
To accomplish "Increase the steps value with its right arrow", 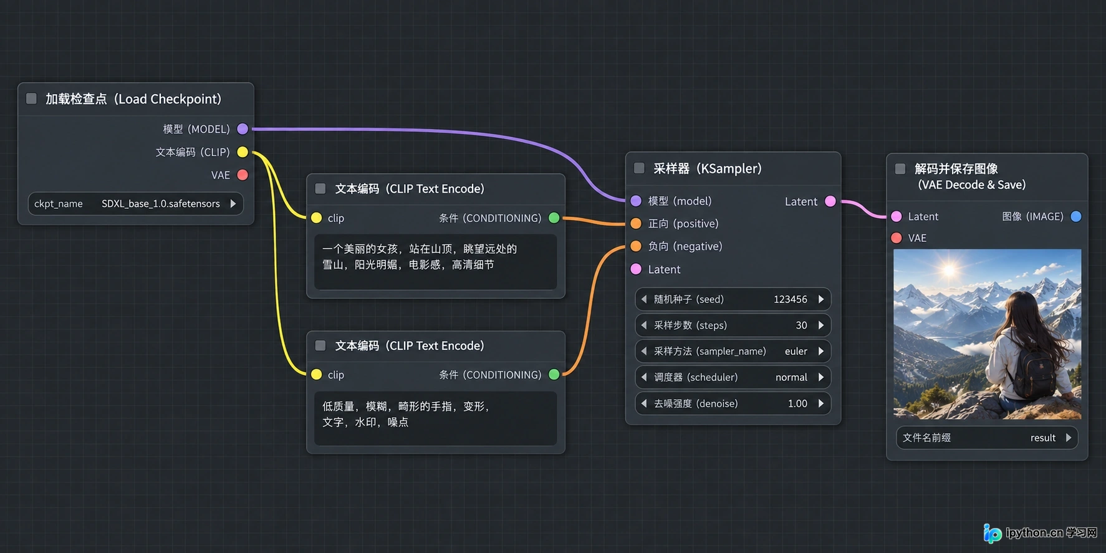I will pyautogui.click(x=821, y=325).
